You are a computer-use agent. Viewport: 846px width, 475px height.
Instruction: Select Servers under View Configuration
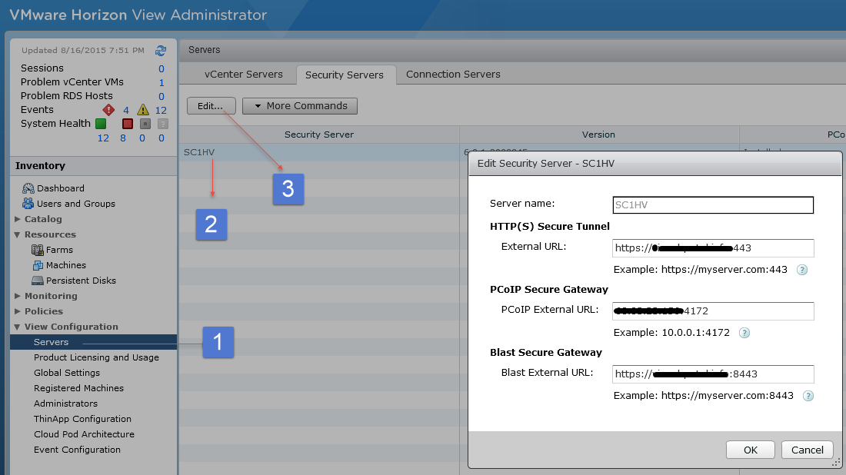tap(93, 342)
